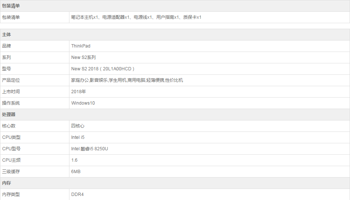Select the 6MB cache value
Image resolution: width=350 pixels, height=200 pixels.
click(x=76, y=172)
